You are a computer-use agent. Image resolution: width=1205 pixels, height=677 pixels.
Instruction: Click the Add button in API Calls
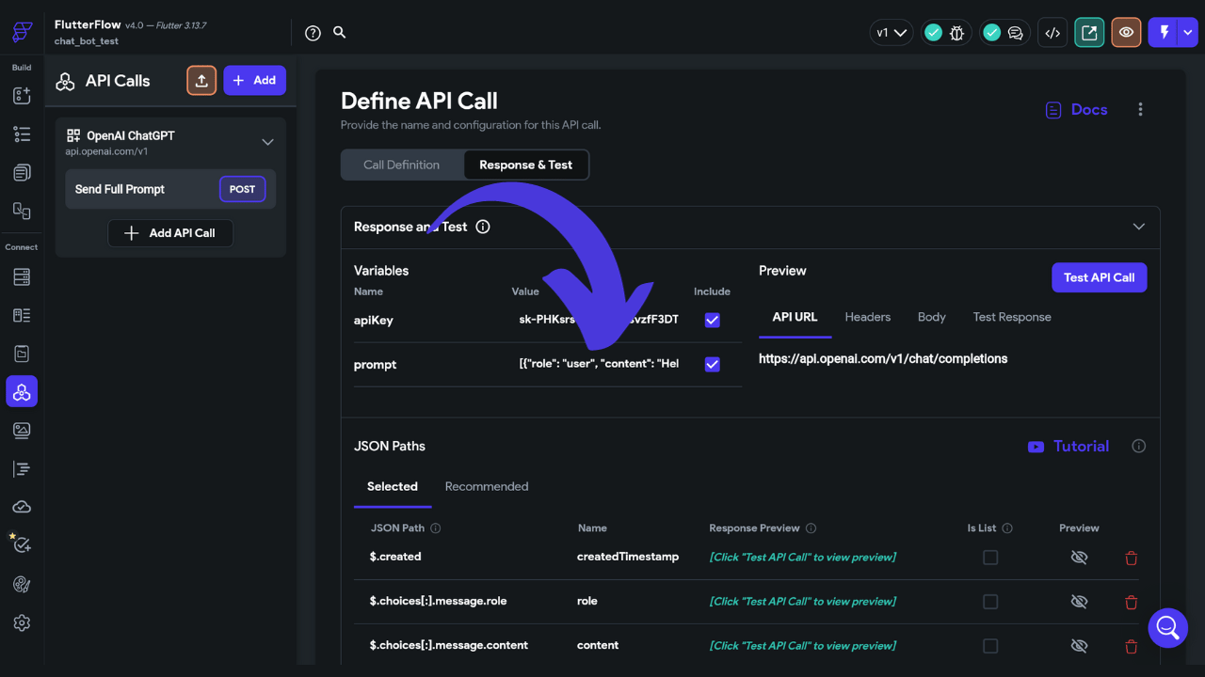(255, 81)
